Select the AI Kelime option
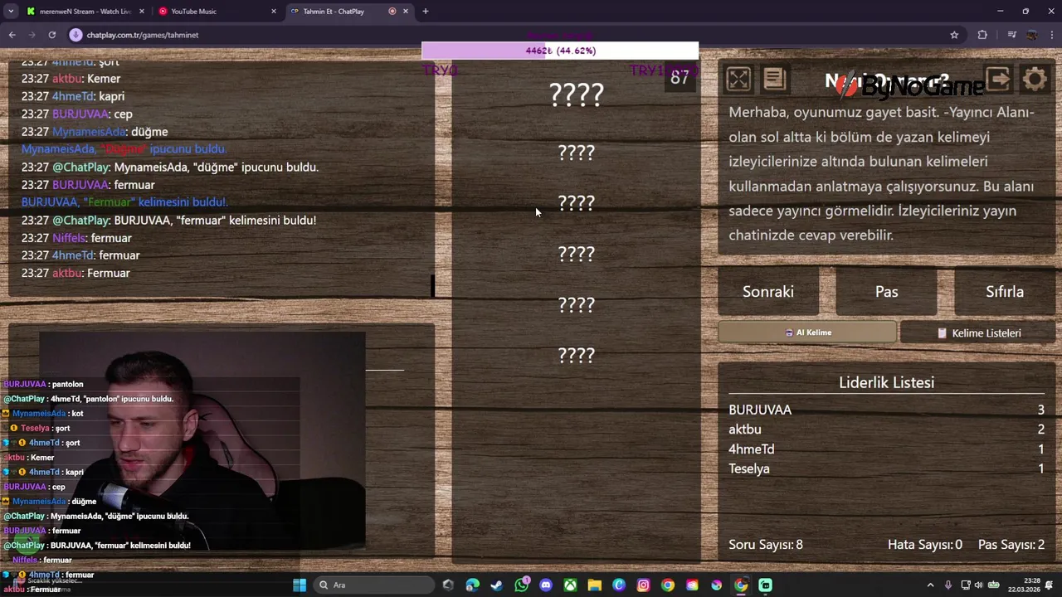This screenshot has width=1062, height=597. 807,332
